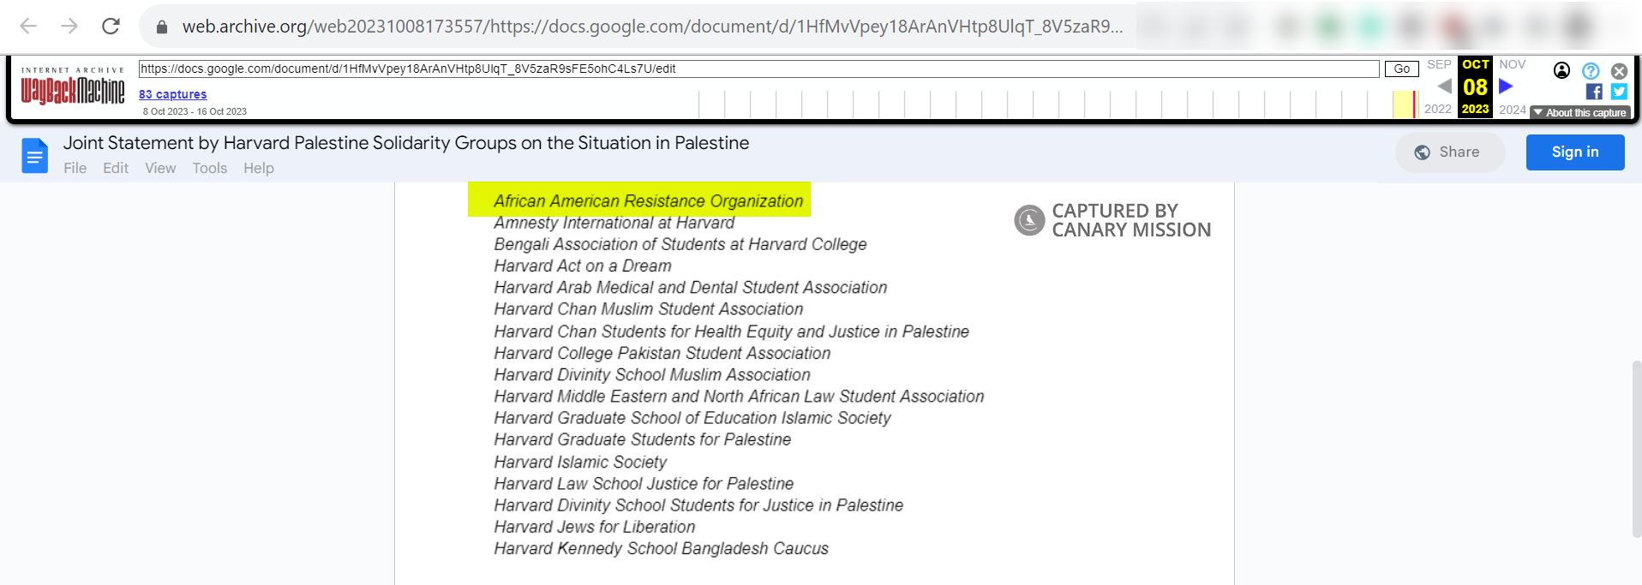Click the Wayback Machine URL input field
The height and width of the screenshot is (585, 1642).
coord(758,69)
